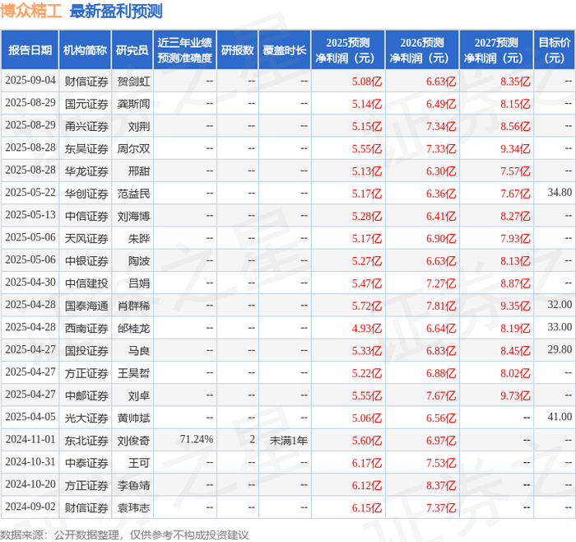Select the date 2025-09-04

pos(30,81)
